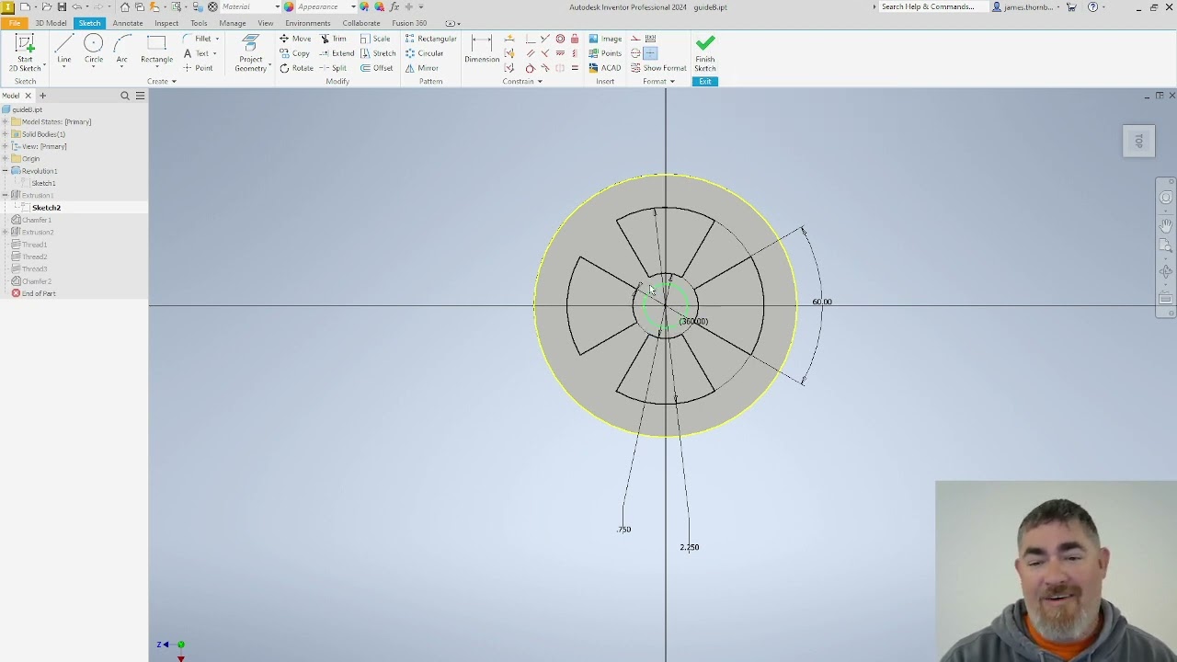The width and height of the screenshot is (1177, 662).
Task: Start a new 2D Sketch
Action: (x=25, y=53)
